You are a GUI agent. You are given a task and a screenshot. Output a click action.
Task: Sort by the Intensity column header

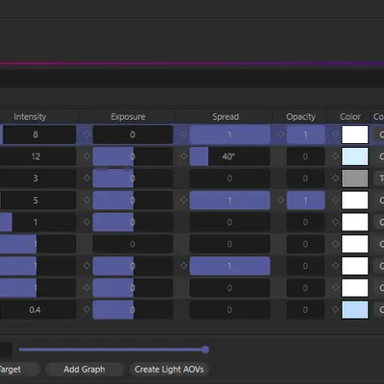click(30, 117)
